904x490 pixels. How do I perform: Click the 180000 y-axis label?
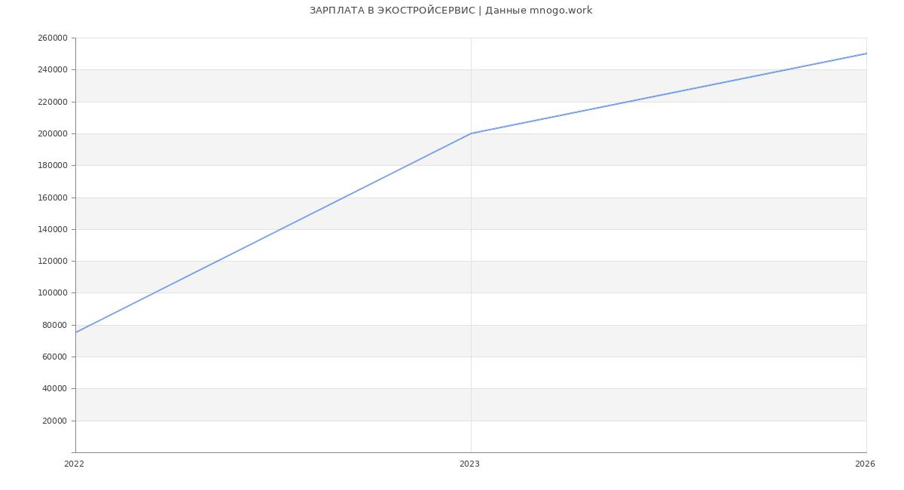click(52, 166)
